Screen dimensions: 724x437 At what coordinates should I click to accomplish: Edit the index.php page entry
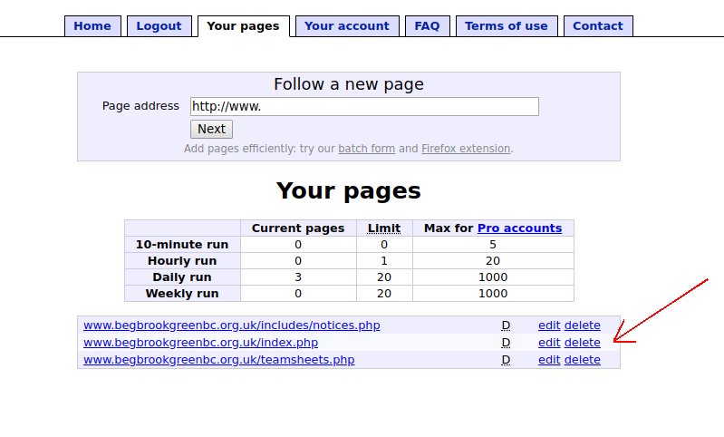tap(549, 343)
